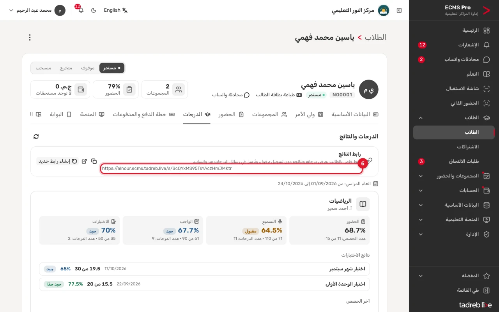This screenshot has height=312, width=499.
Task: Set student status to مستمر
Action: tap(112, 68)
